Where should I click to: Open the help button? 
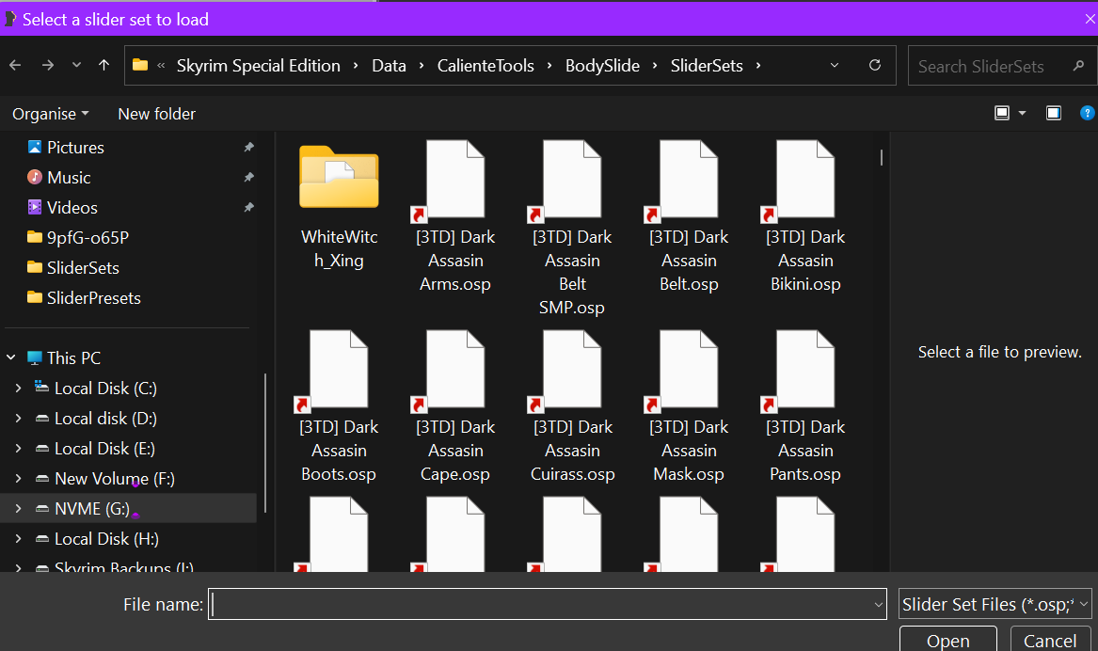[1088, 113]
